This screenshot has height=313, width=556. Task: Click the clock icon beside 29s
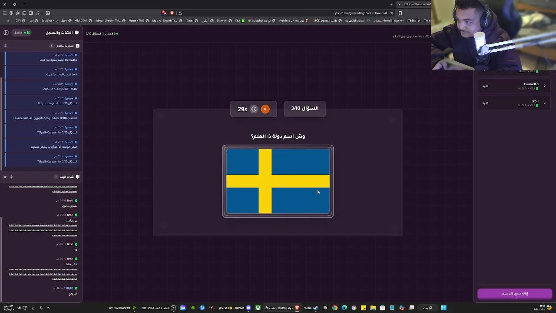point(254,109)
